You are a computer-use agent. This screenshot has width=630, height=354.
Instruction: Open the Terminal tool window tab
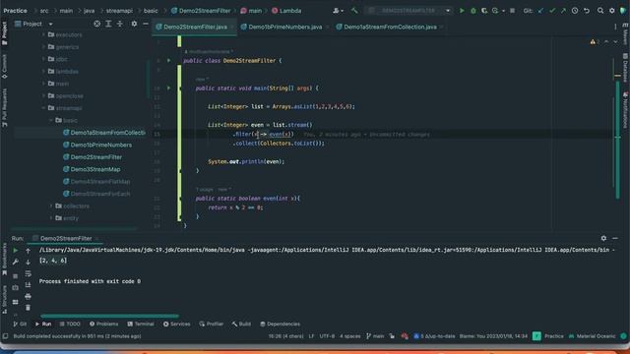tap(141, 324)
